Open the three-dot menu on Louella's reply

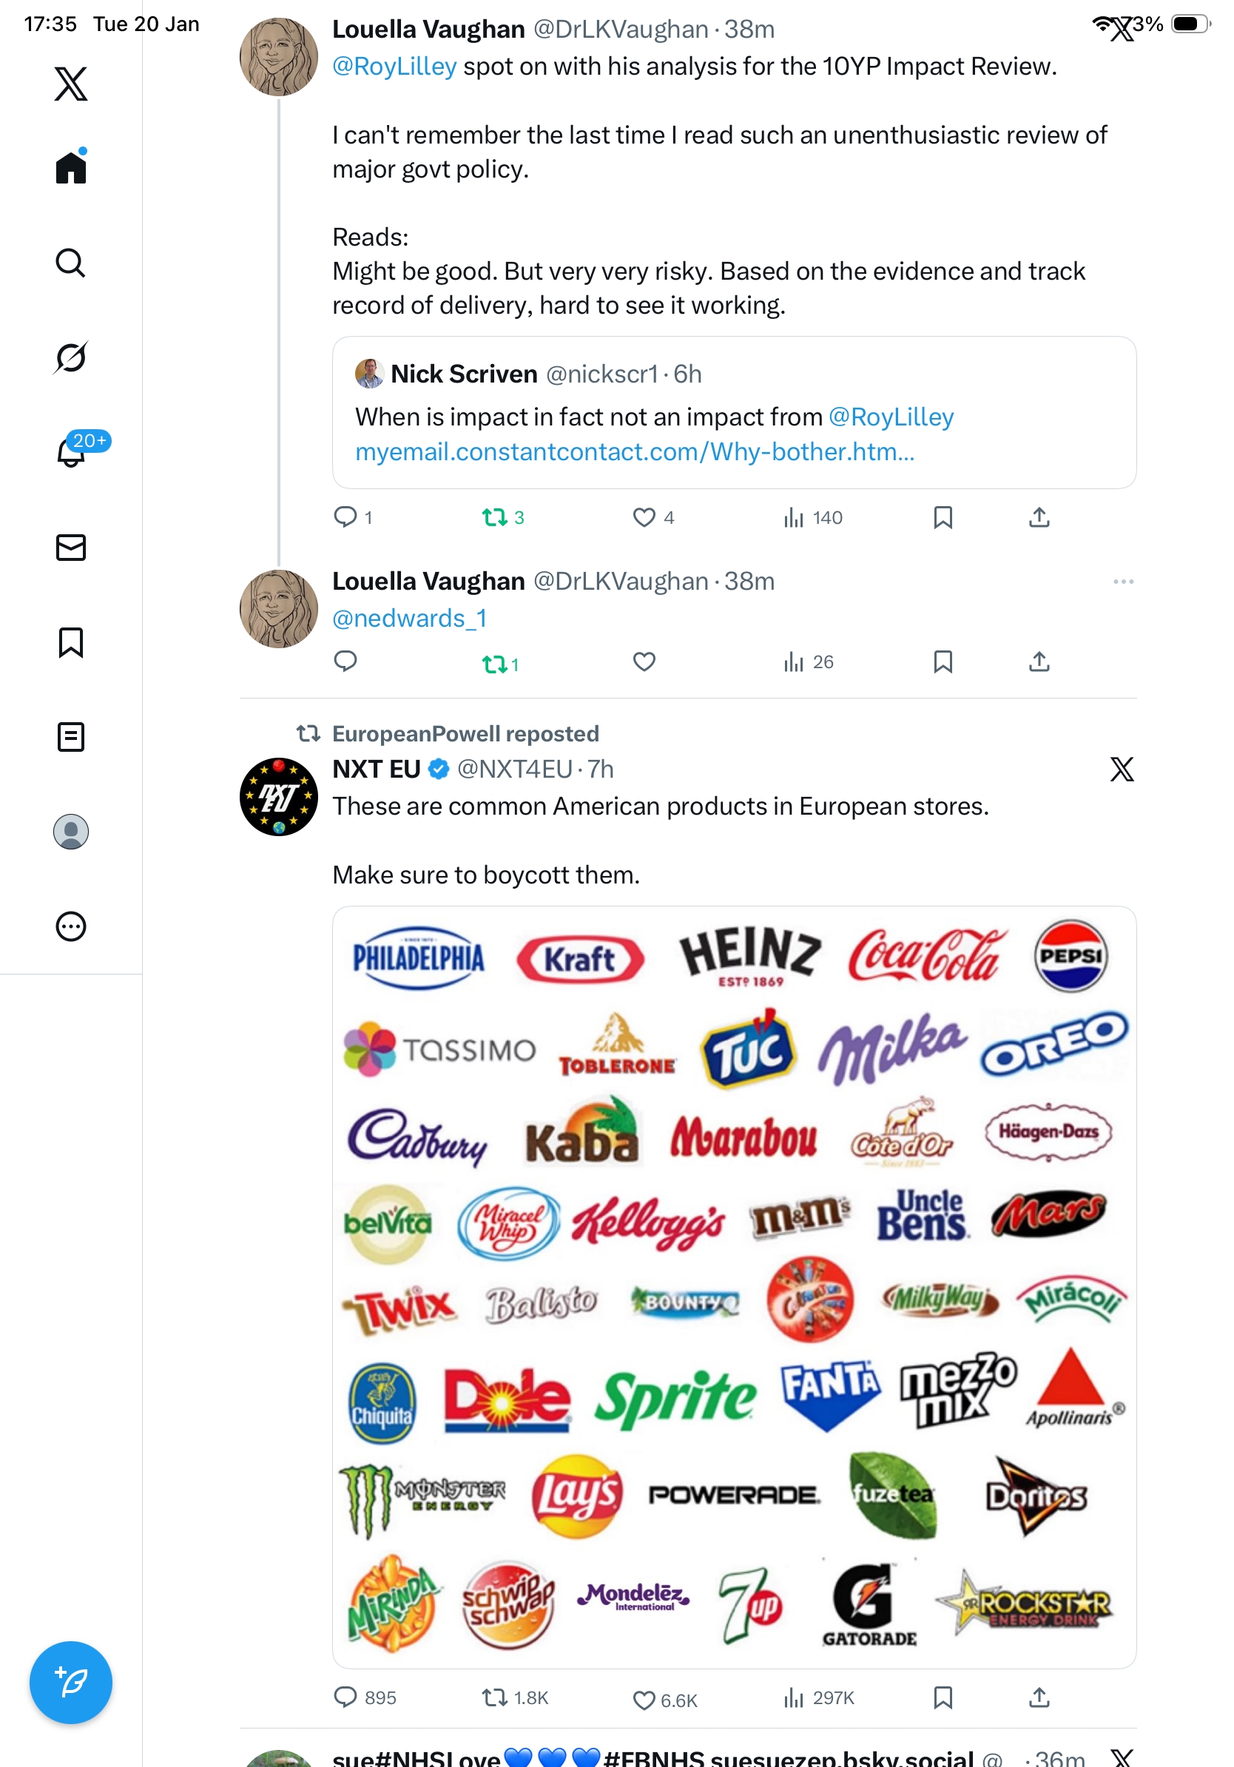pyautogui.click(x=1122, y=581)
